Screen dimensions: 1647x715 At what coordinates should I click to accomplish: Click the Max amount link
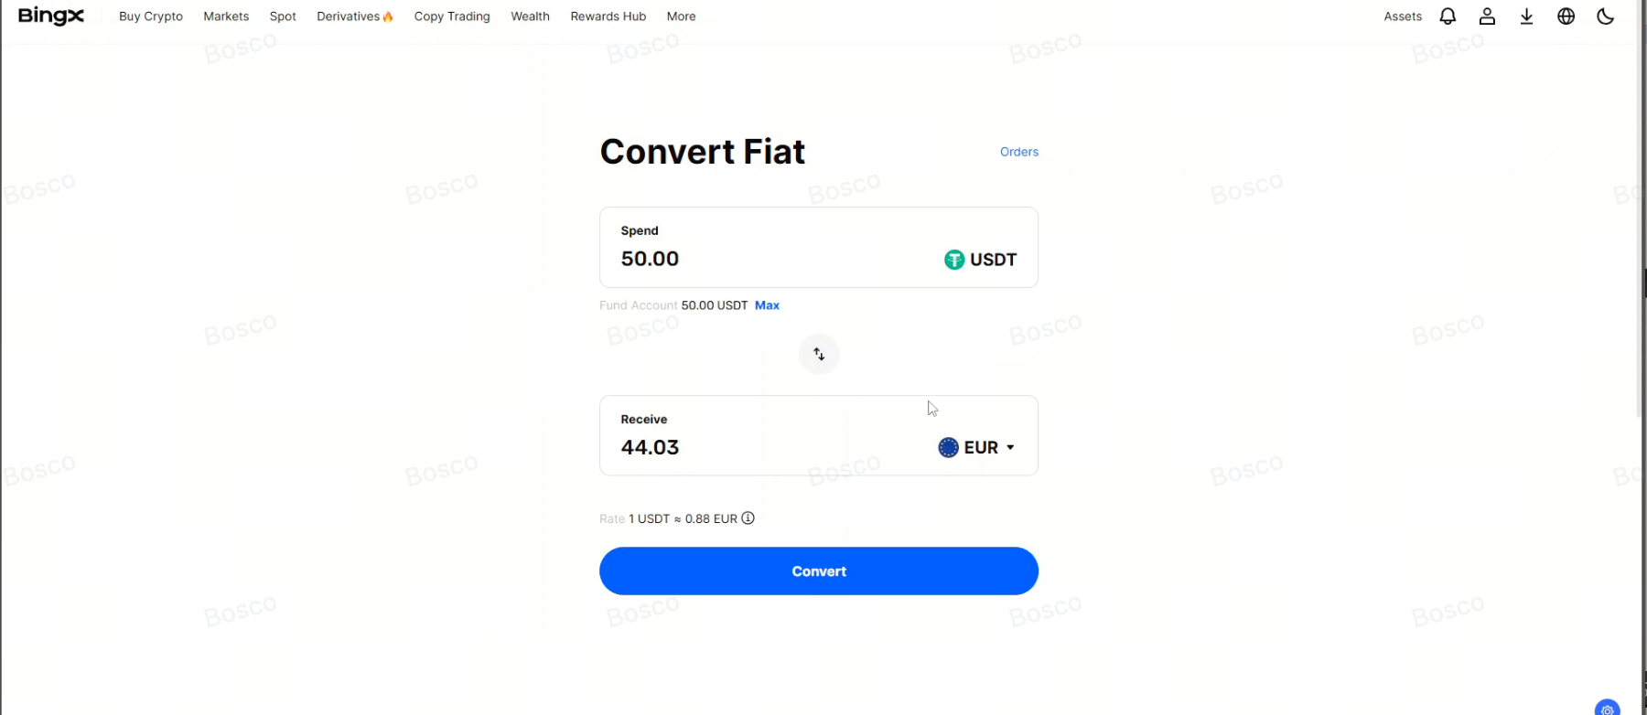pyautogui.click(x=767, y=305)
